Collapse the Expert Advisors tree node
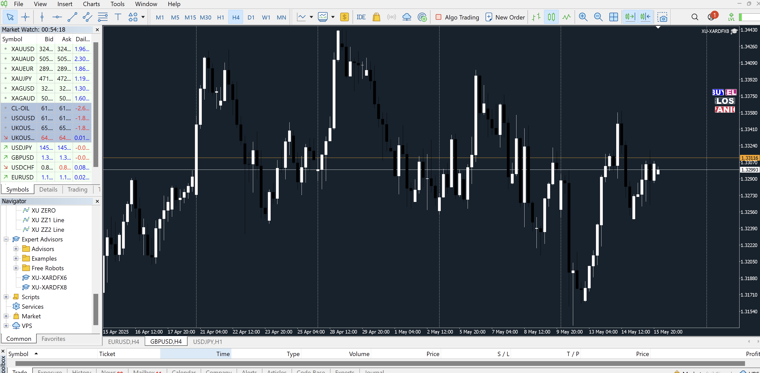760x373 pixels. point(6,239)
